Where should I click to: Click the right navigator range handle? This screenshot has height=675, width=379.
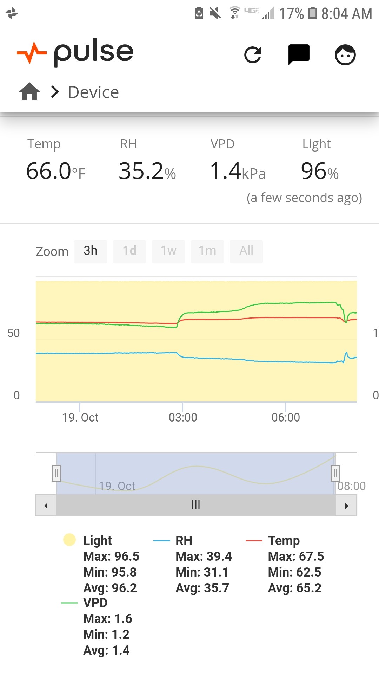coord(335,473)
